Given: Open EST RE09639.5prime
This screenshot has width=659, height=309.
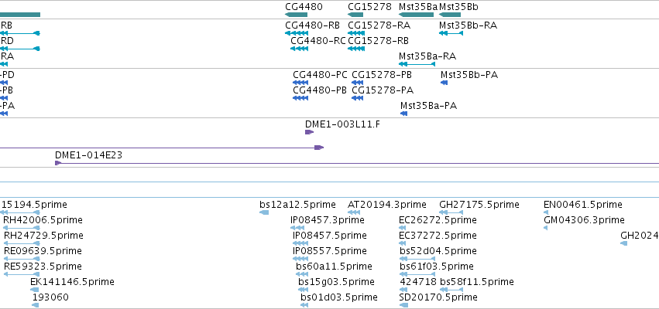Looking at the screenshot, I should click(x=43, y=251).
